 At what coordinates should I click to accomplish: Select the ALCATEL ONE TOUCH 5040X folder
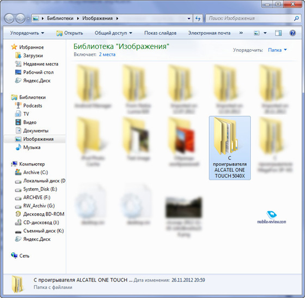[x=230, y=148]
